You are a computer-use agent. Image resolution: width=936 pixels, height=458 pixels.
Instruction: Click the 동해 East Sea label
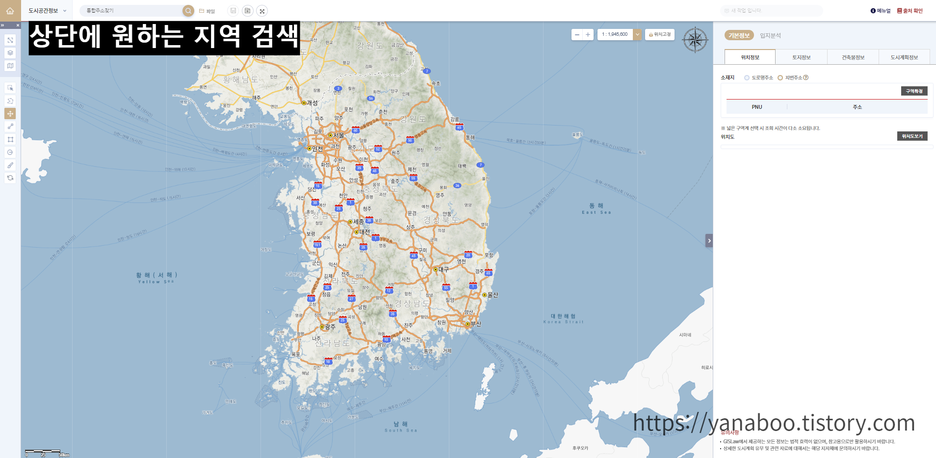click(596, 208)
